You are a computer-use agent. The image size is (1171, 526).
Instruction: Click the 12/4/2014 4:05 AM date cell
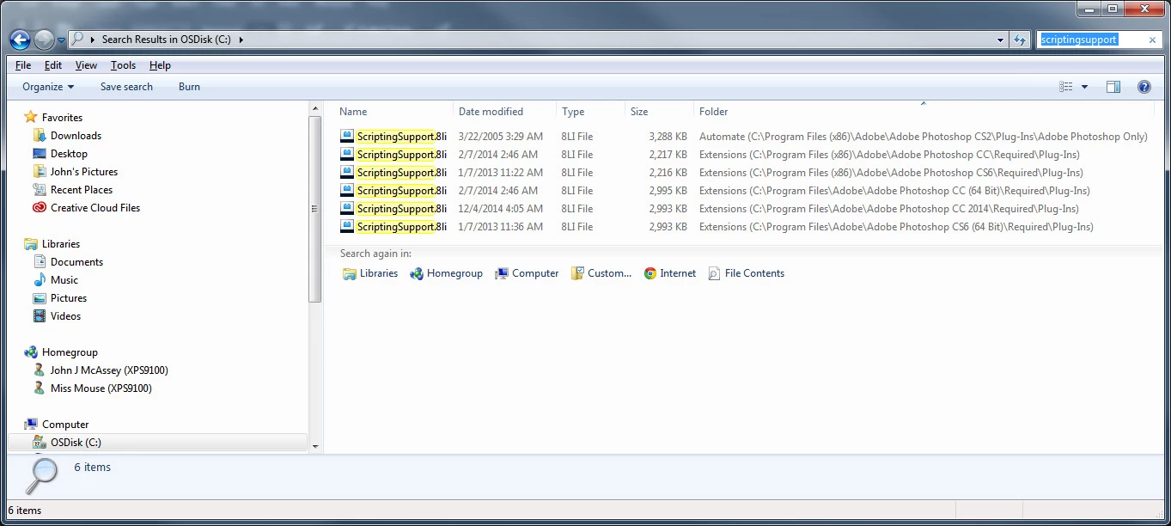pyautogui.click(x=501, y=209)
